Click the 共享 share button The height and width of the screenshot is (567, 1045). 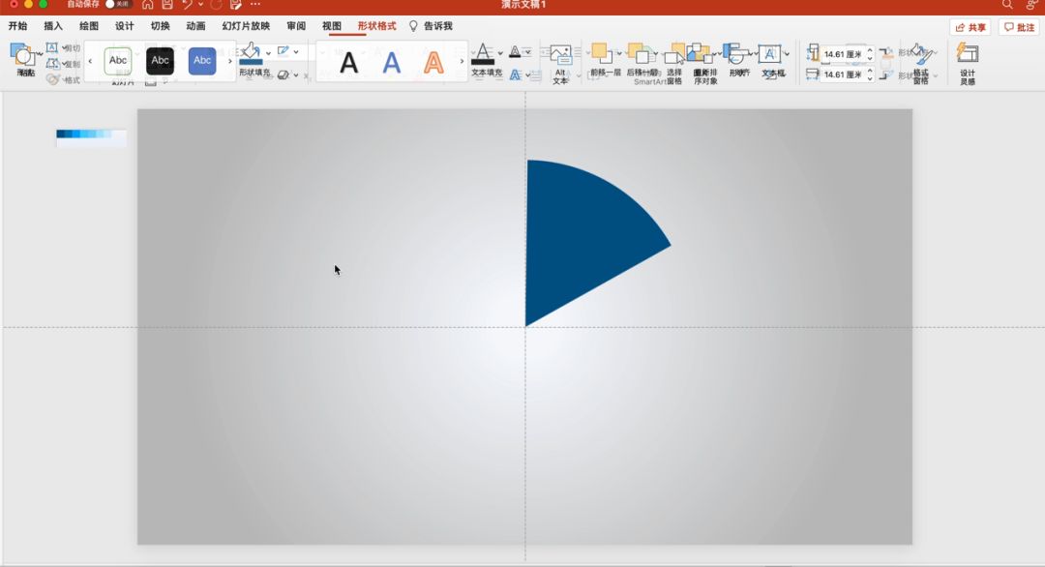(970, 27)
